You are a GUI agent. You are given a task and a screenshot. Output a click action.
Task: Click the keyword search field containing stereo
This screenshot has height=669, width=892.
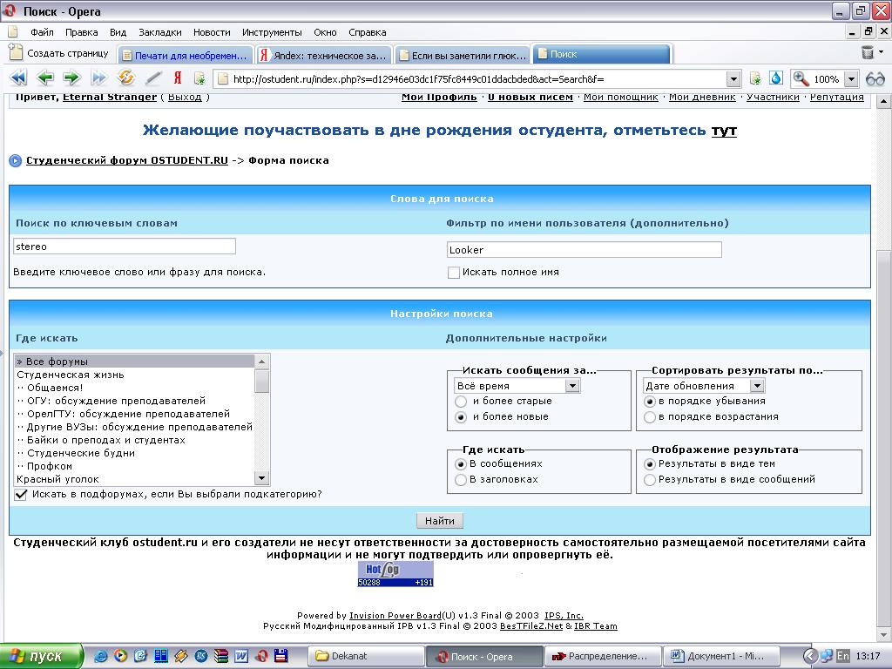click(x=124, y=247)
